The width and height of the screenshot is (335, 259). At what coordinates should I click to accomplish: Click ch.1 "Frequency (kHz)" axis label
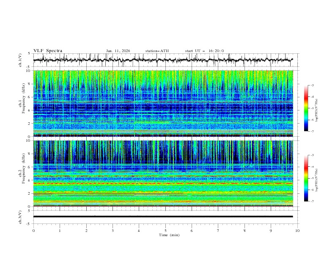(24, 99)
